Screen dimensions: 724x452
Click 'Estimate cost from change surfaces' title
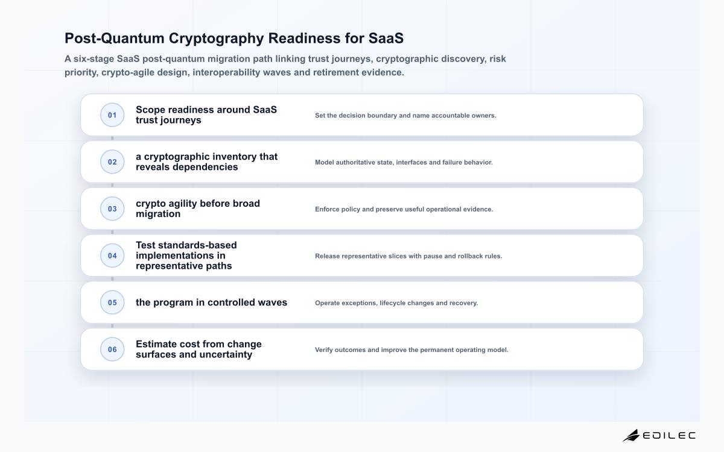(x=199, y=350)
